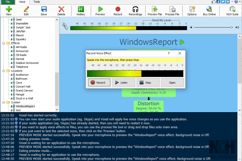Select the CB Radio effect
The image size is (242, 161).
click(21, 55)
